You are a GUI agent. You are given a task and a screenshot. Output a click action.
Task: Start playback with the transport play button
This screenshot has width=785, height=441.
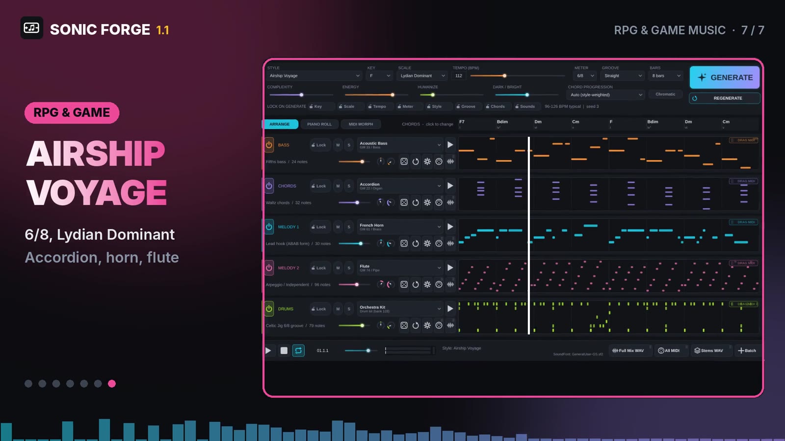(x=268, y=350)
